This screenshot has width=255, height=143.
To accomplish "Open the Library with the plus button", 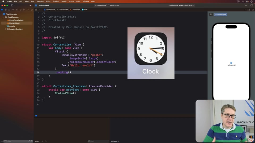I will click(x=246, y=5).
